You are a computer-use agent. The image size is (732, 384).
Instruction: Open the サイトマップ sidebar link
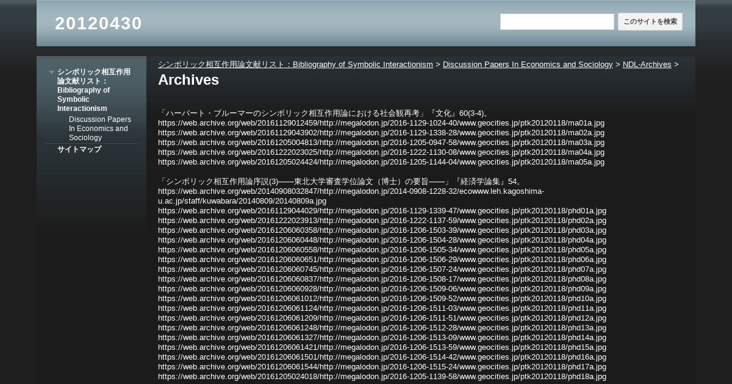tap(79, 149)
